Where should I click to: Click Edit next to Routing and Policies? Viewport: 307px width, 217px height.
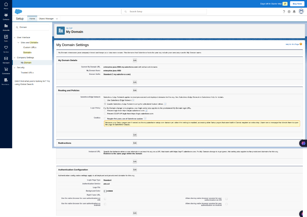coord(135,90)
